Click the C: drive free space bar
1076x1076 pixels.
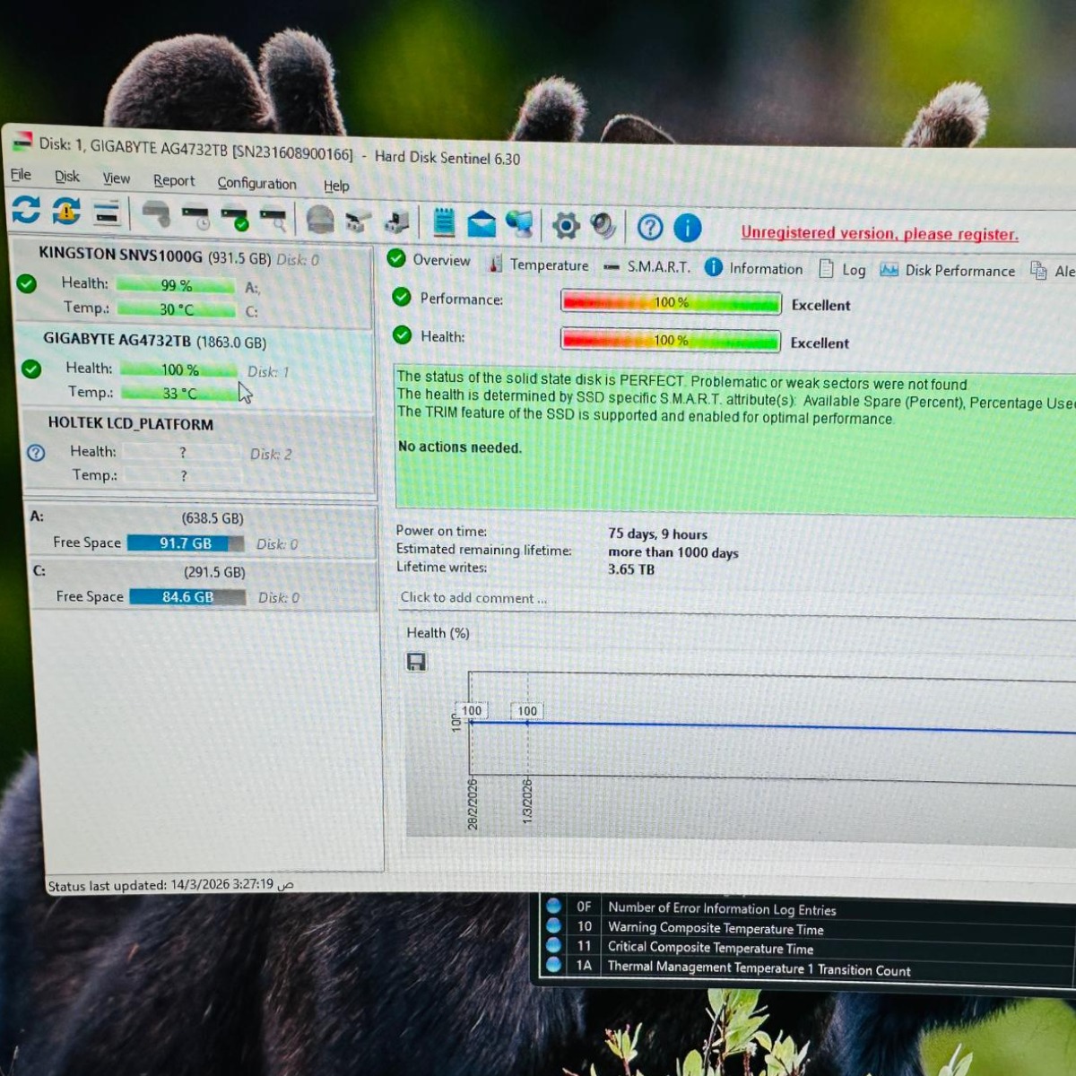click(x=187, y=596)
